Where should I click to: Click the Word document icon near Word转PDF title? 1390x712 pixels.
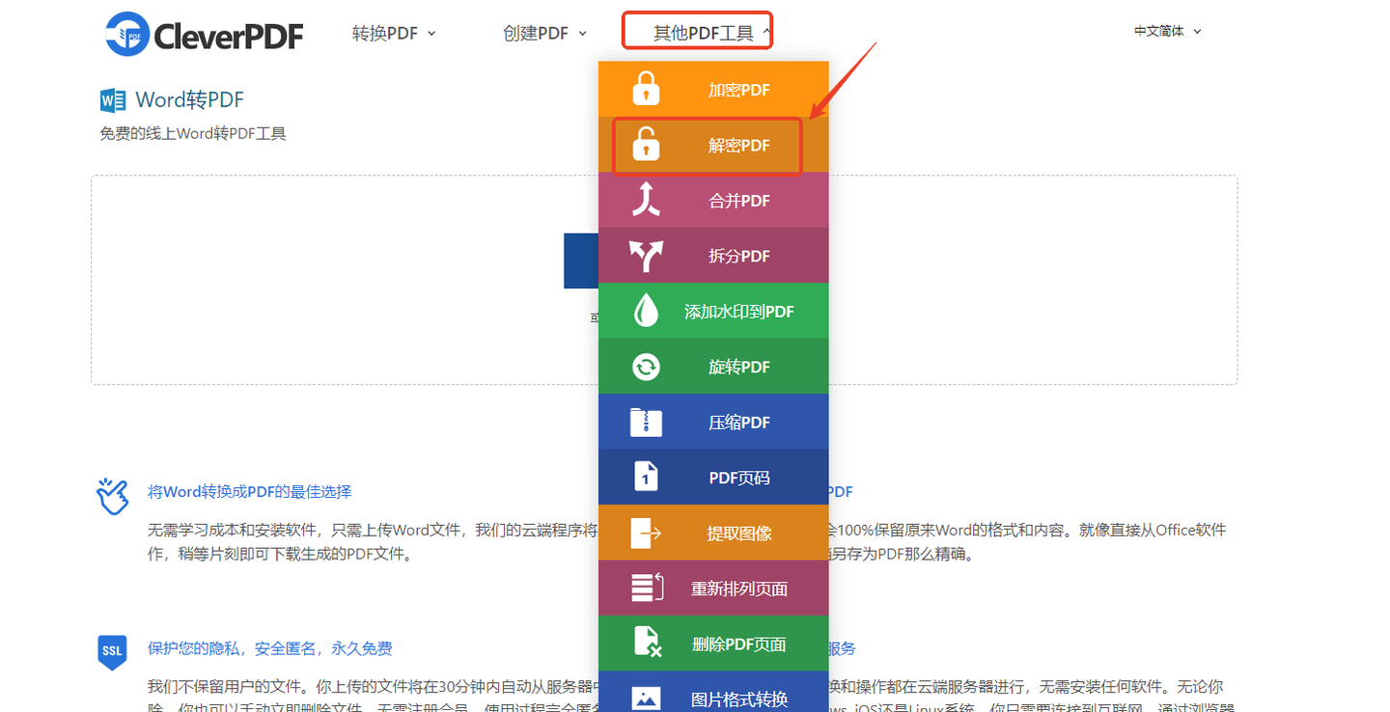pyautogui.click(x=113, y=99)
